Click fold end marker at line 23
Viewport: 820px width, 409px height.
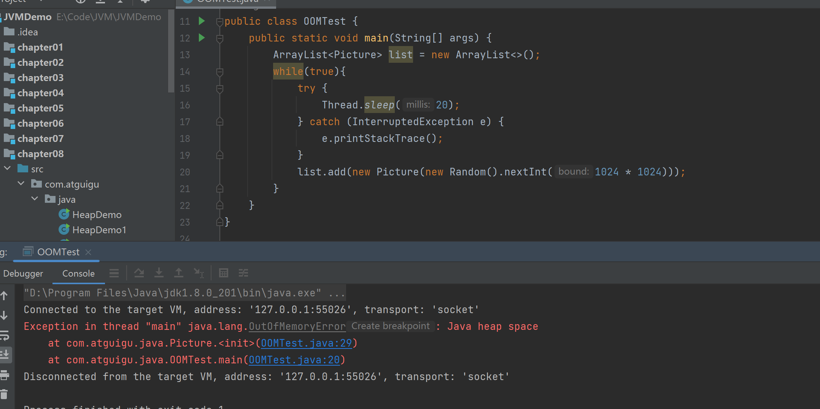pos(219,222)
